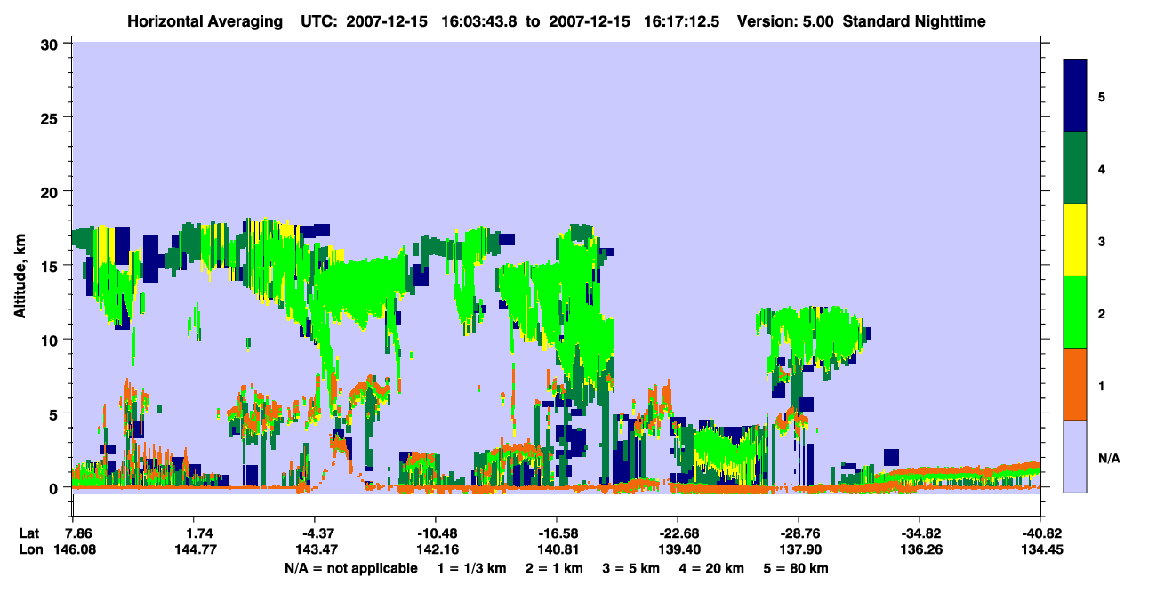Click colorbar label '5'
The width and height of the screenshot is (1156, 593).
[x=1102, y=97]
